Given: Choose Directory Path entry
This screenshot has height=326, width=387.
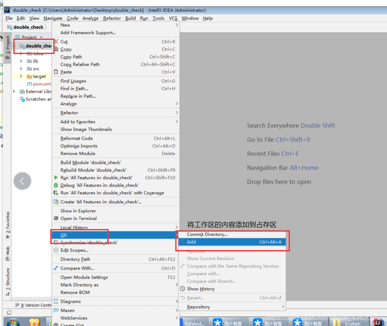Looking at the screenshot, I should click(116, 259).
